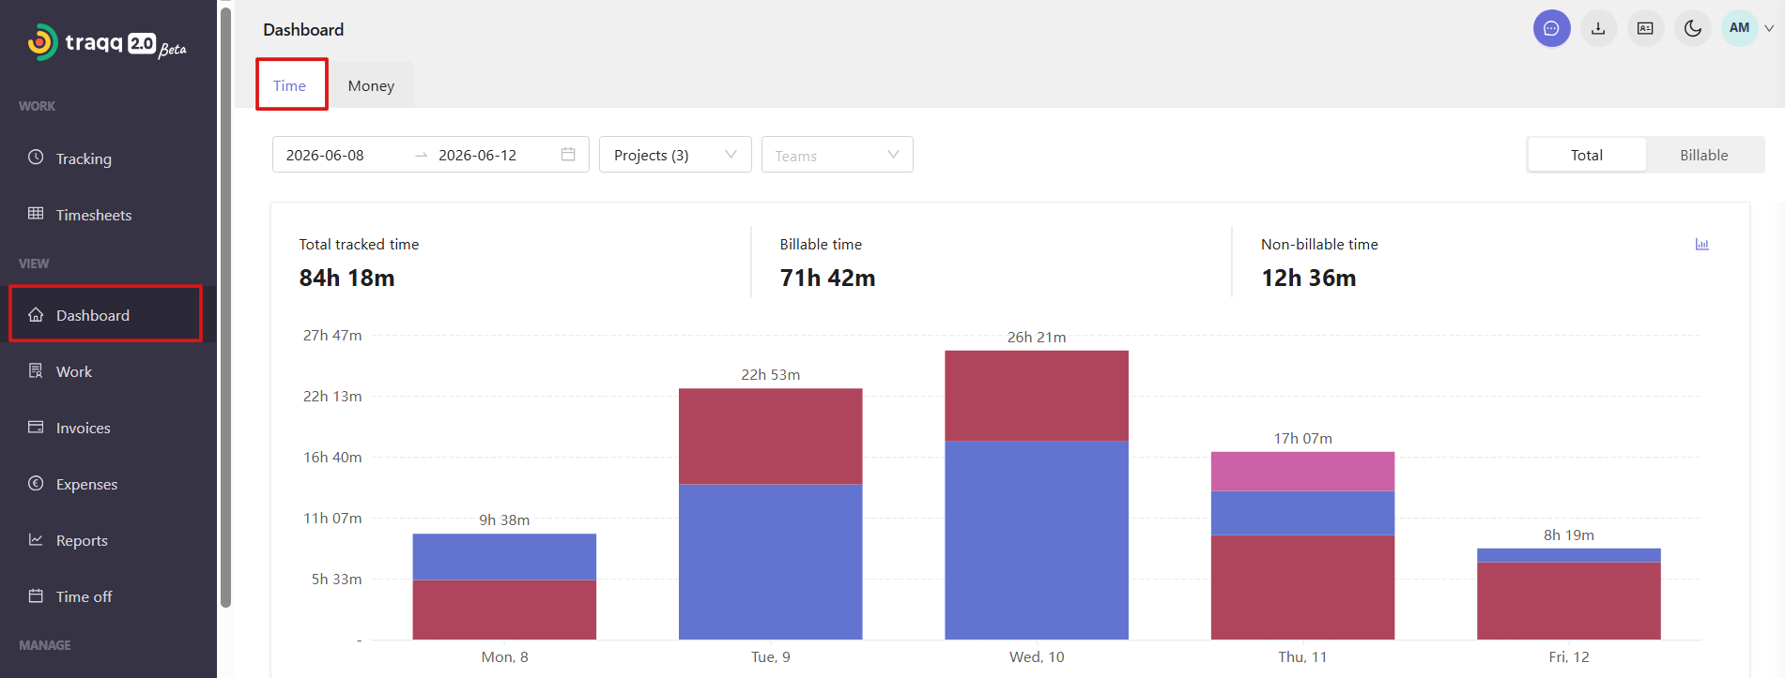Click the start date 2026-06-08 field
Image resolution: width=1785 pixels, height=678 pixels.
325,155
